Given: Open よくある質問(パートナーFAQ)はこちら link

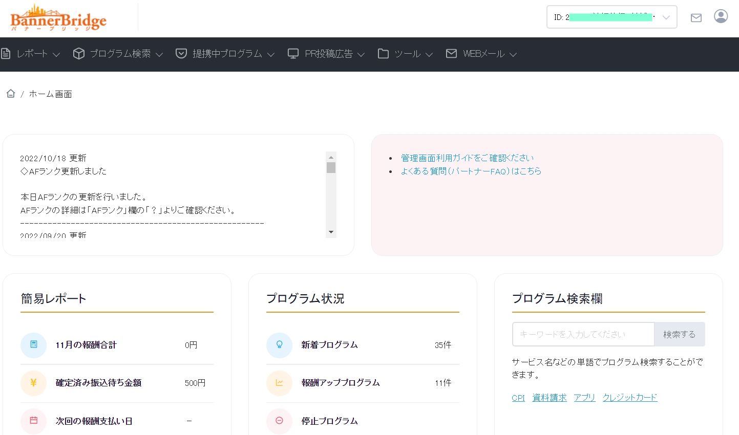Looking at the screenshot, I should [x=471, y=171].
